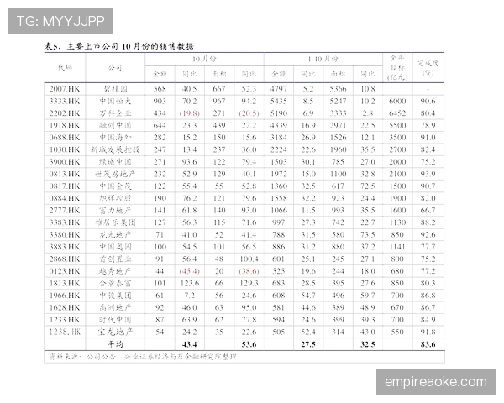This screenshot has width=504, height=403.
Task: Select stock code 2007.HK
Action: 65,89
